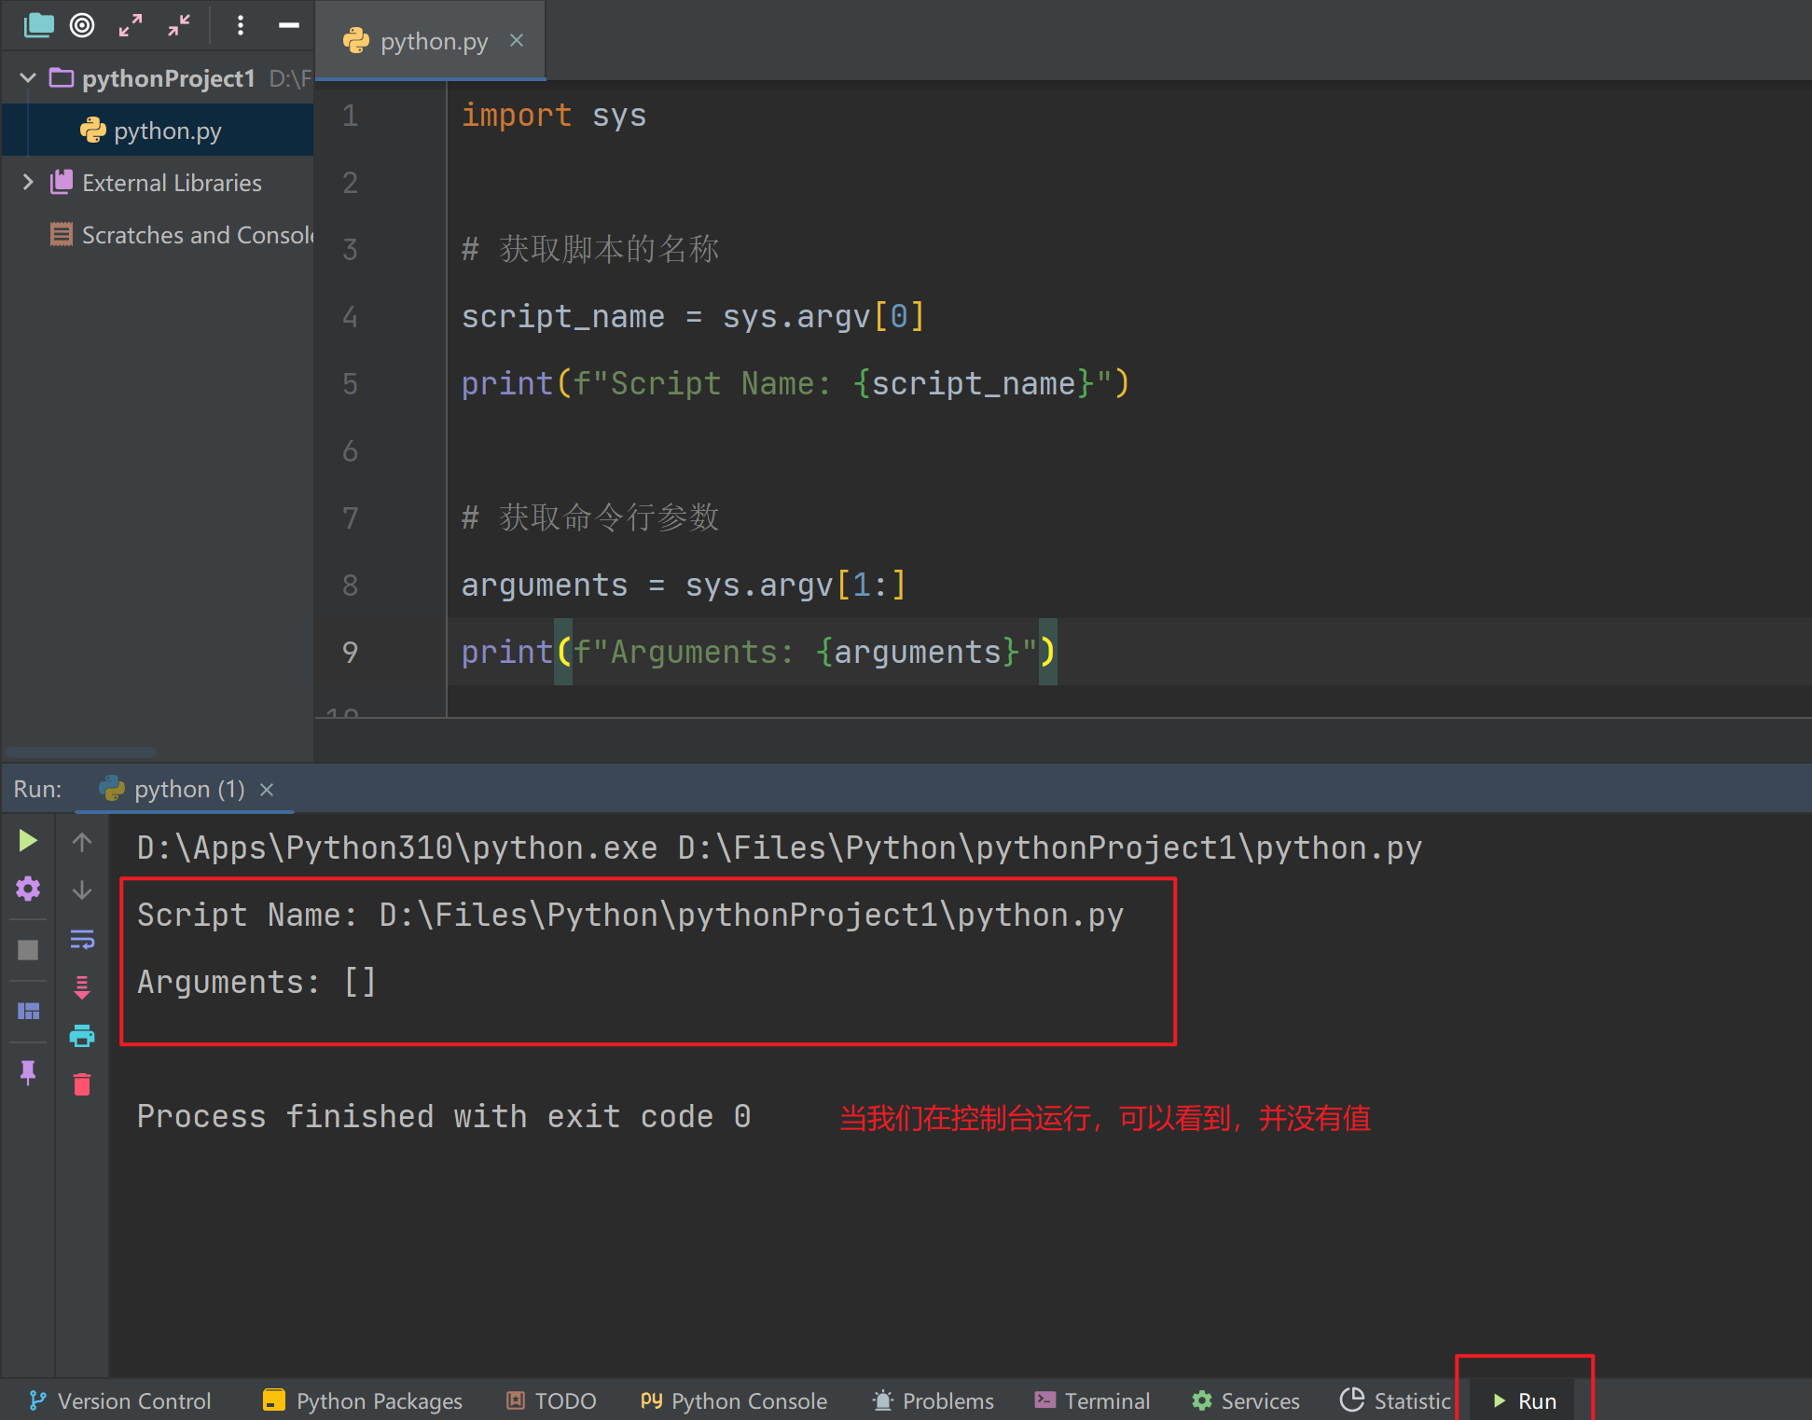The width and height of the screenshot is (1812, 1420).
Task: Open Terminal tool window
Action: (x=1092, y=1400)
